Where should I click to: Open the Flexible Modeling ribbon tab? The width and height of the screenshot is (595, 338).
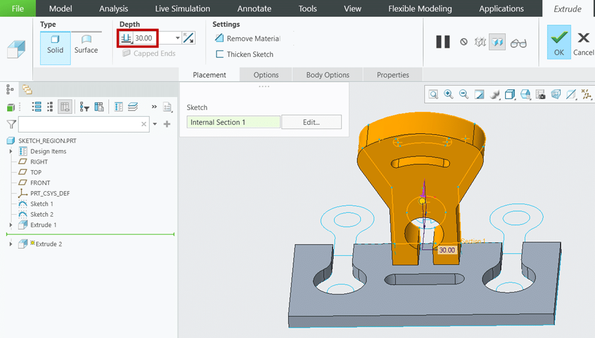click(420, 8)
